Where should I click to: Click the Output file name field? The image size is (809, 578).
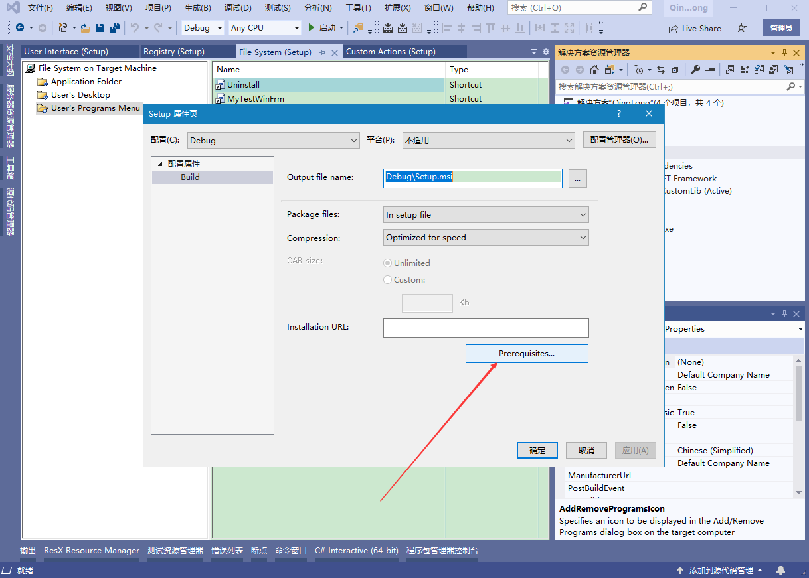[473, 178]
